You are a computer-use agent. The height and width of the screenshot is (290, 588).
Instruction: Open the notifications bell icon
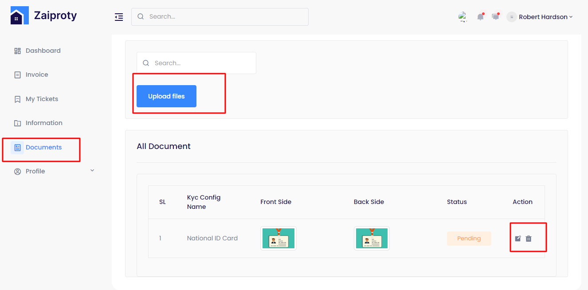(480, 17)
